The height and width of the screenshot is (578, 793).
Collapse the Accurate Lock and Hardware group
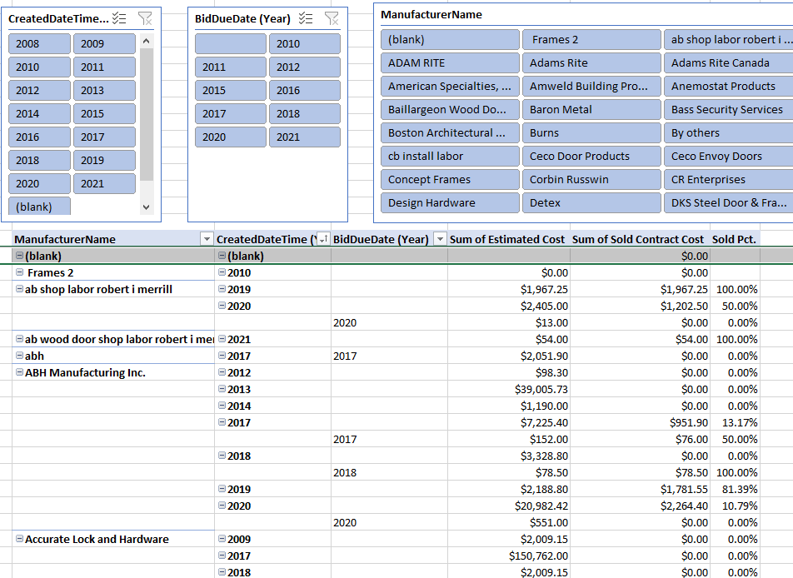click(20, 540)
